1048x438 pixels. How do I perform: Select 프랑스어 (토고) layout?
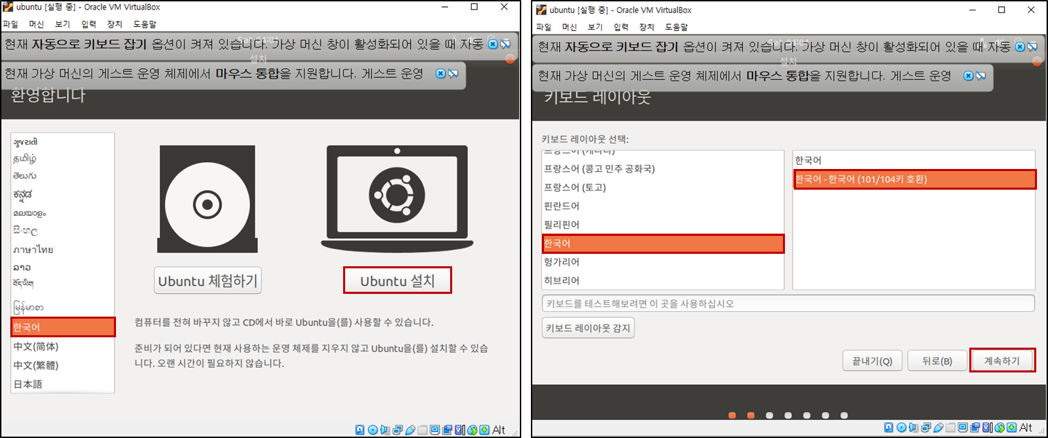click(663, 187)
